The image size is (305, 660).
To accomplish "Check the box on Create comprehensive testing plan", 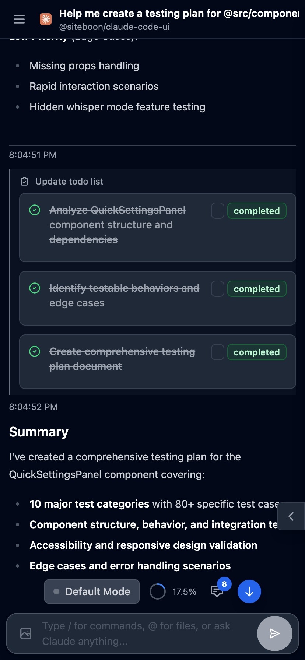I will point(217,352).
